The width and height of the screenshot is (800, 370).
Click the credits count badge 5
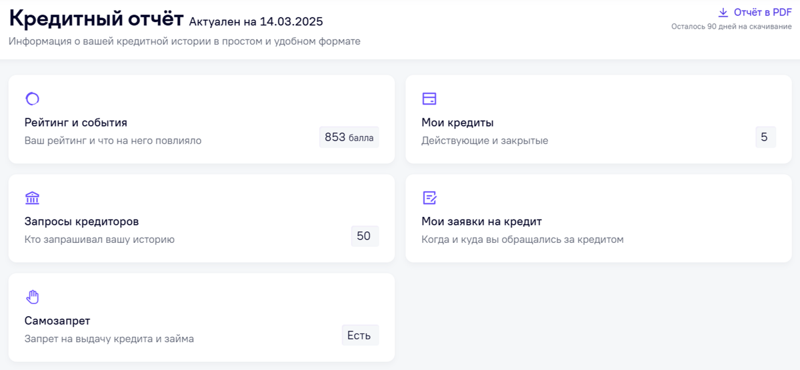764,138
